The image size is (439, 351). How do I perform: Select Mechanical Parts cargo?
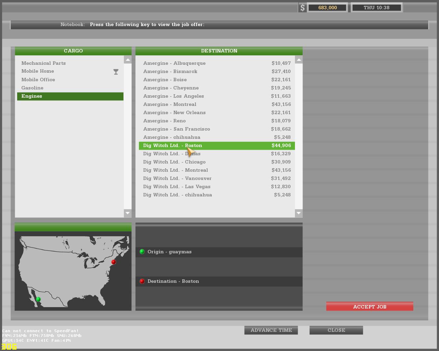click(x=44, y=63)
